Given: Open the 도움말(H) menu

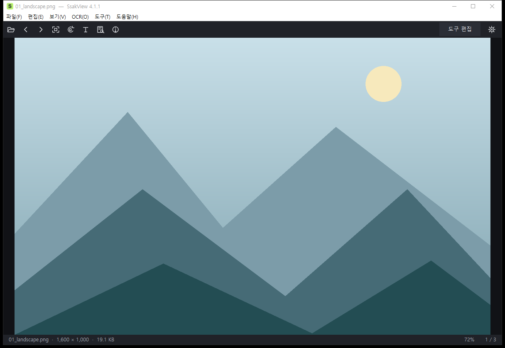Looking at the screenshot, I should [127, 17].
